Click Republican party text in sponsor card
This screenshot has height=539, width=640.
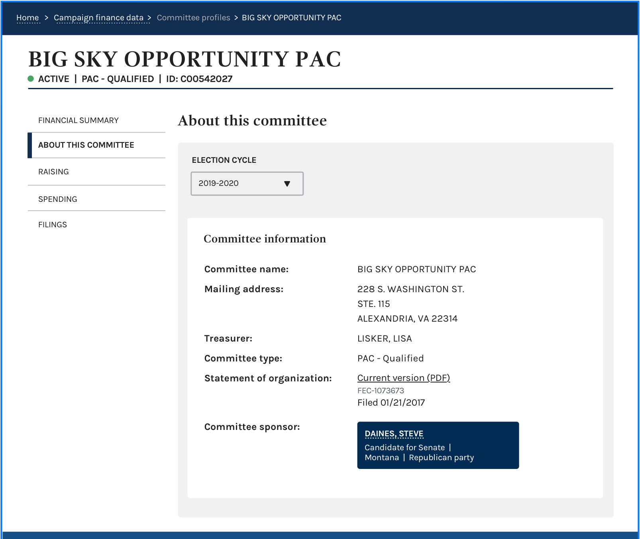tap(442, 458)
